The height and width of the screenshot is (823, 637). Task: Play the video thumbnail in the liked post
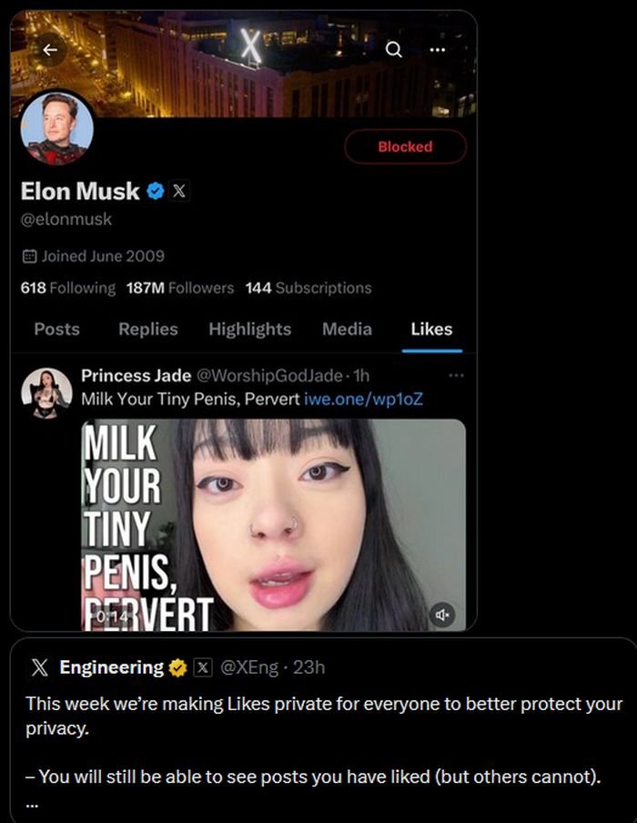(x=273, y=523)
